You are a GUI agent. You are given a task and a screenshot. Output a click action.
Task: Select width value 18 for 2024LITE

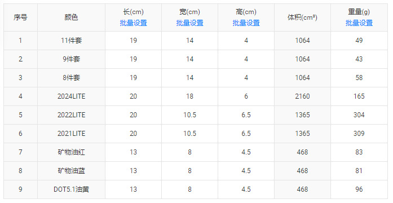(x=189, y=96)
